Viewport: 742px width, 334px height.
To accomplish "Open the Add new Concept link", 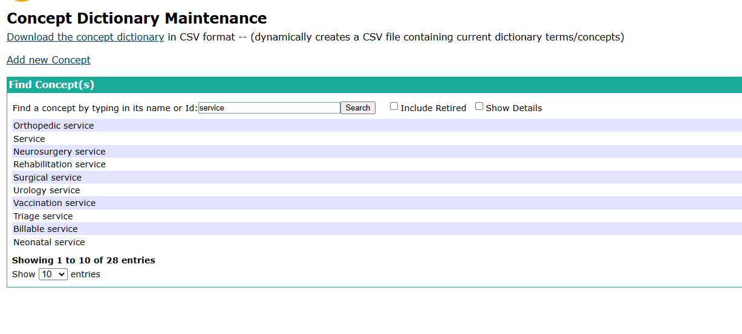I will (48, 60).
